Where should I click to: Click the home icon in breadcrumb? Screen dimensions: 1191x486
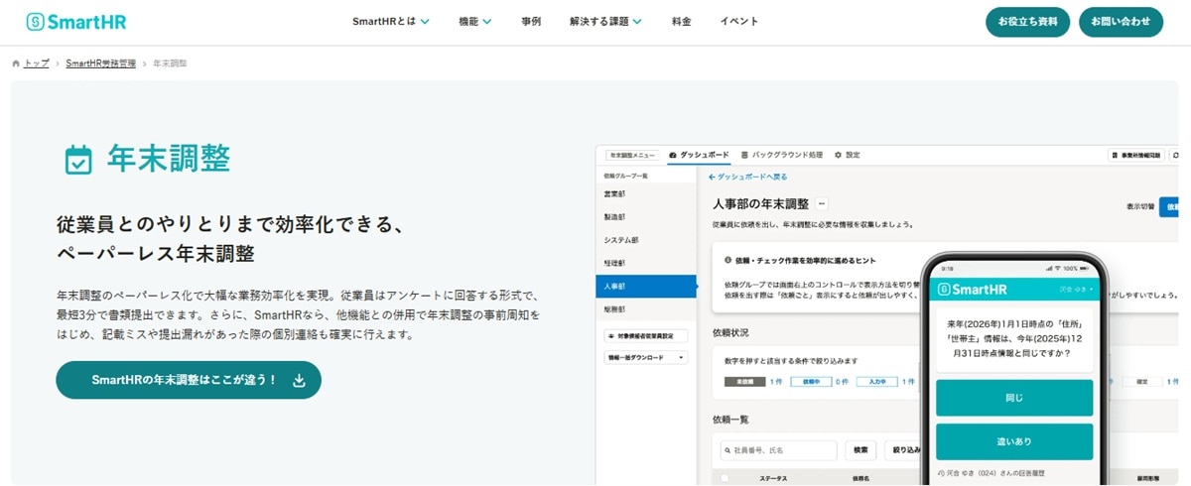[16, 63]
